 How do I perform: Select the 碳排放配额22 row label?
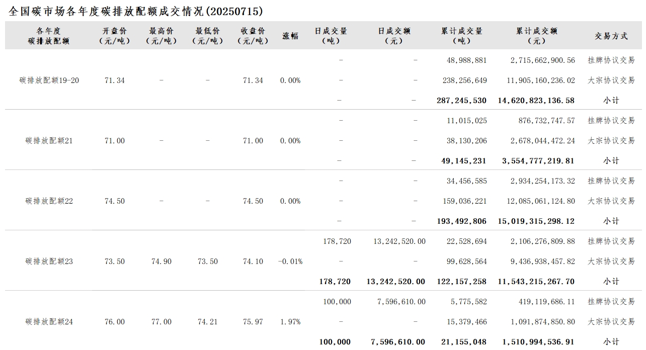(x=49, y=201)
